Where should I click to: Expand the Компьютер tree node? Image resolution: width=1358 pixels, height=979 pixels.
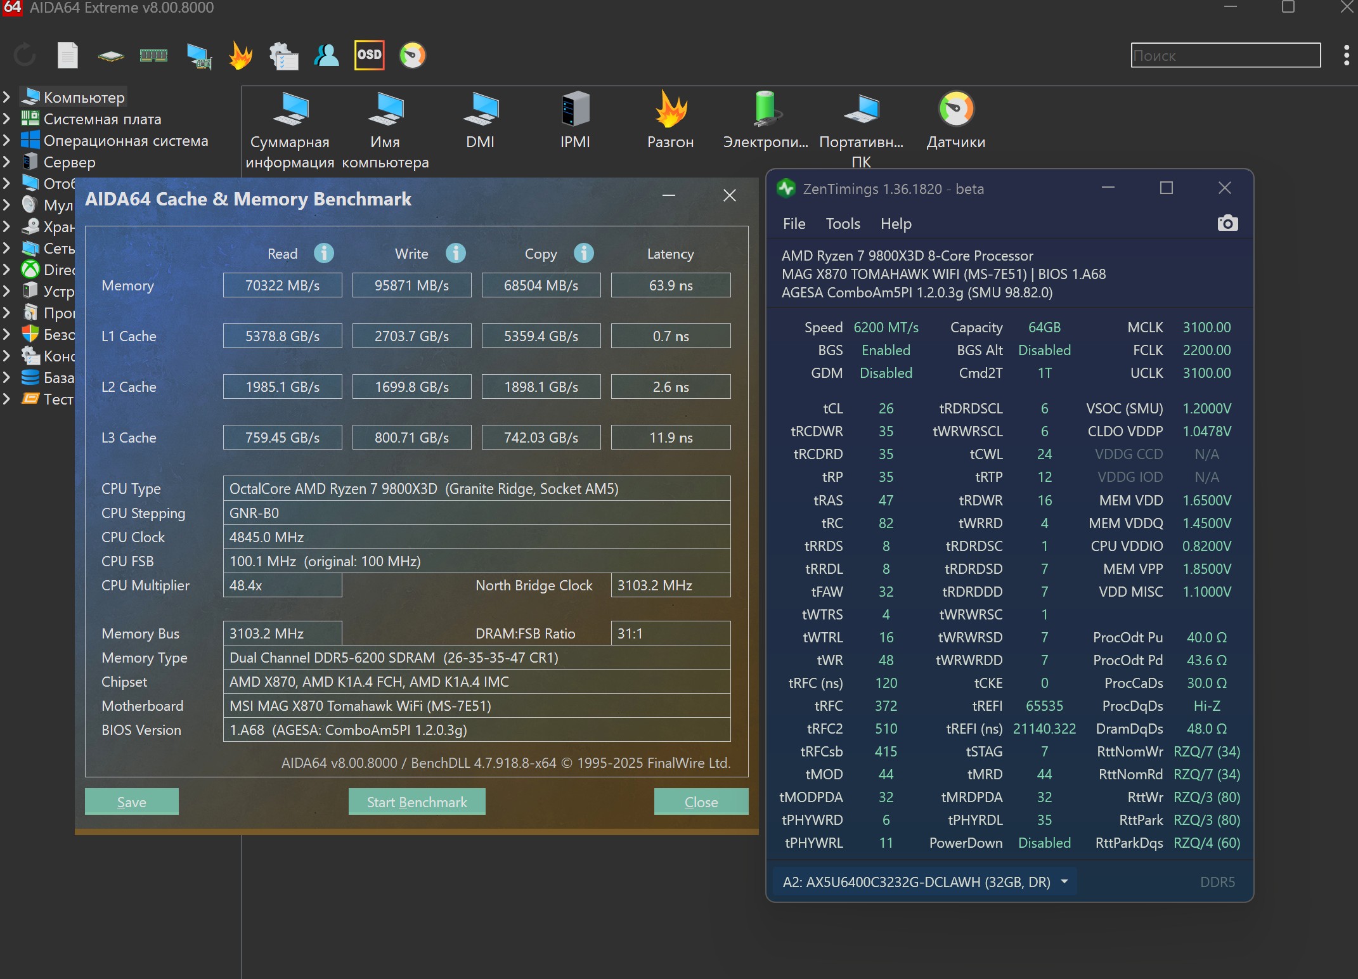[7, 97]
